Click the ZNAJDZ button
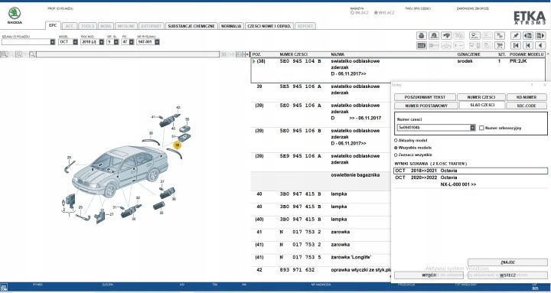This screenshot has width=551, height=293. click(507, 262)
